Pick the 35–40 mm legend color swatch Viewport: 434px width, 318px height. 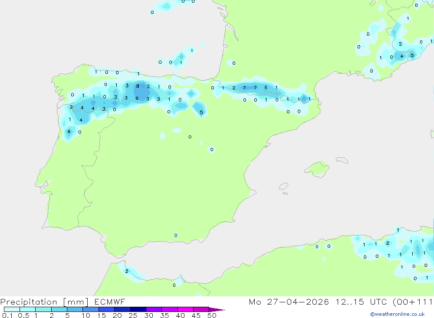(170, 309)
